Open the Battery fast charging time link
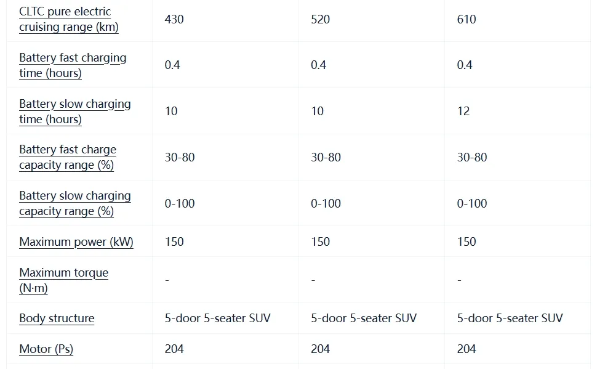Viewport: 597px width, 369px height. (73, 65)
